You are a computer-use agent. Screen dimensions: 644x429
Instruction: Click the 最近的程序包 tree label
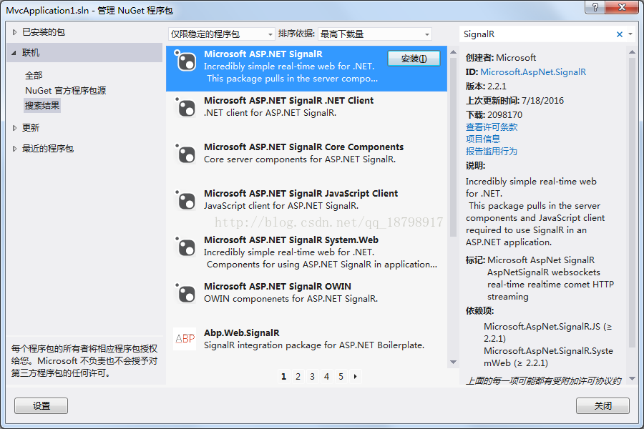coord(48,149)
